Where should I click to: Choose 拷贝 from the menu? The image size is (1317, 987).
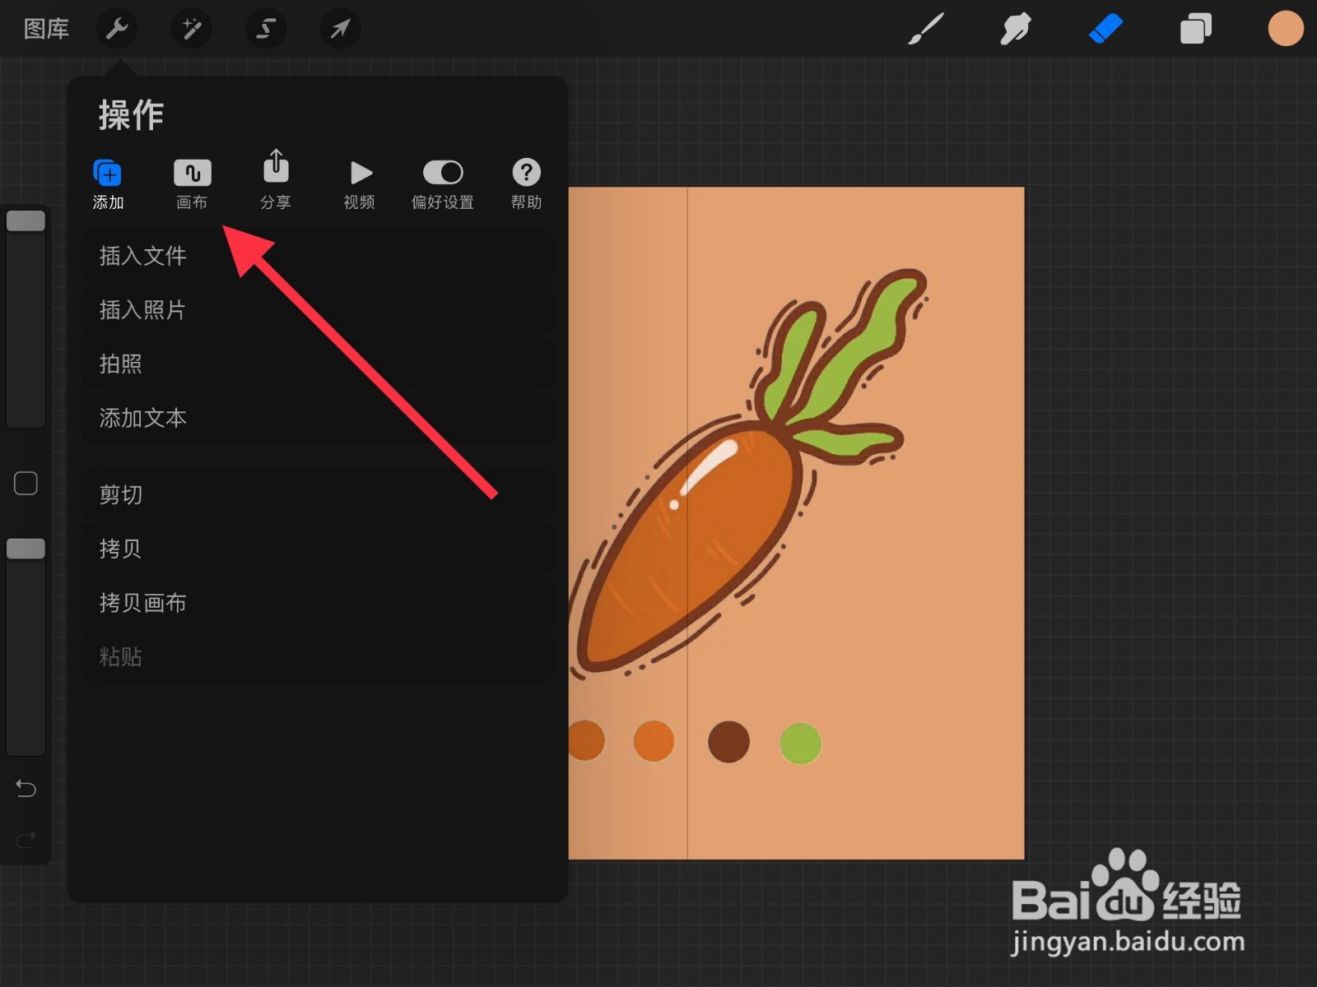click(x=318, y=549)
